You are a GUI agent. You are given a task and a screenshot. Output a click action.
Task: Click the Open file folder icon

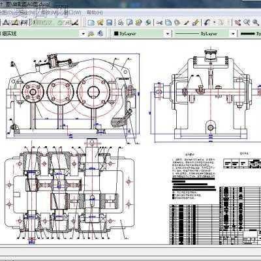click(x=100, y=22)
